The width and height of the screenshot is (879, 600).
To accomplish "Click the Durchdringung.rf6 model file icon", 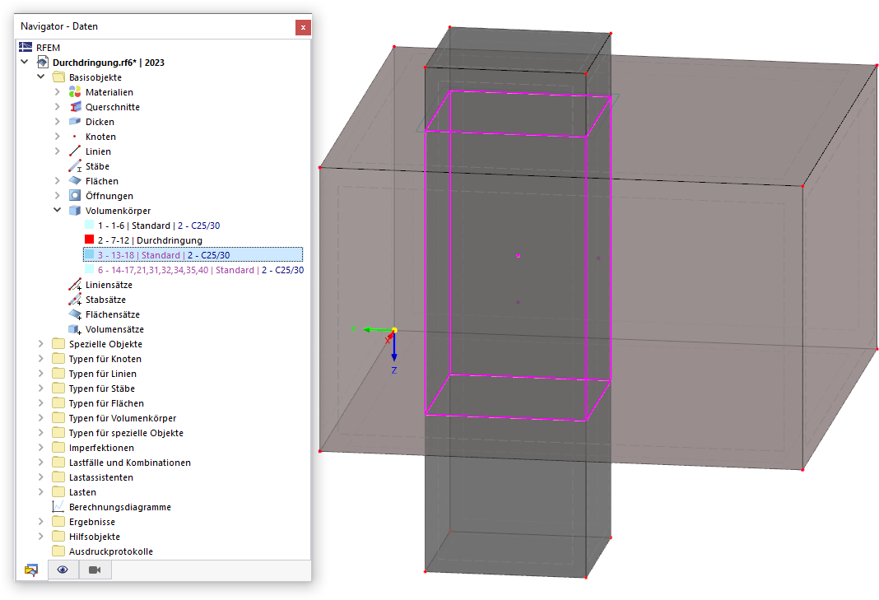I will (43, 62).
